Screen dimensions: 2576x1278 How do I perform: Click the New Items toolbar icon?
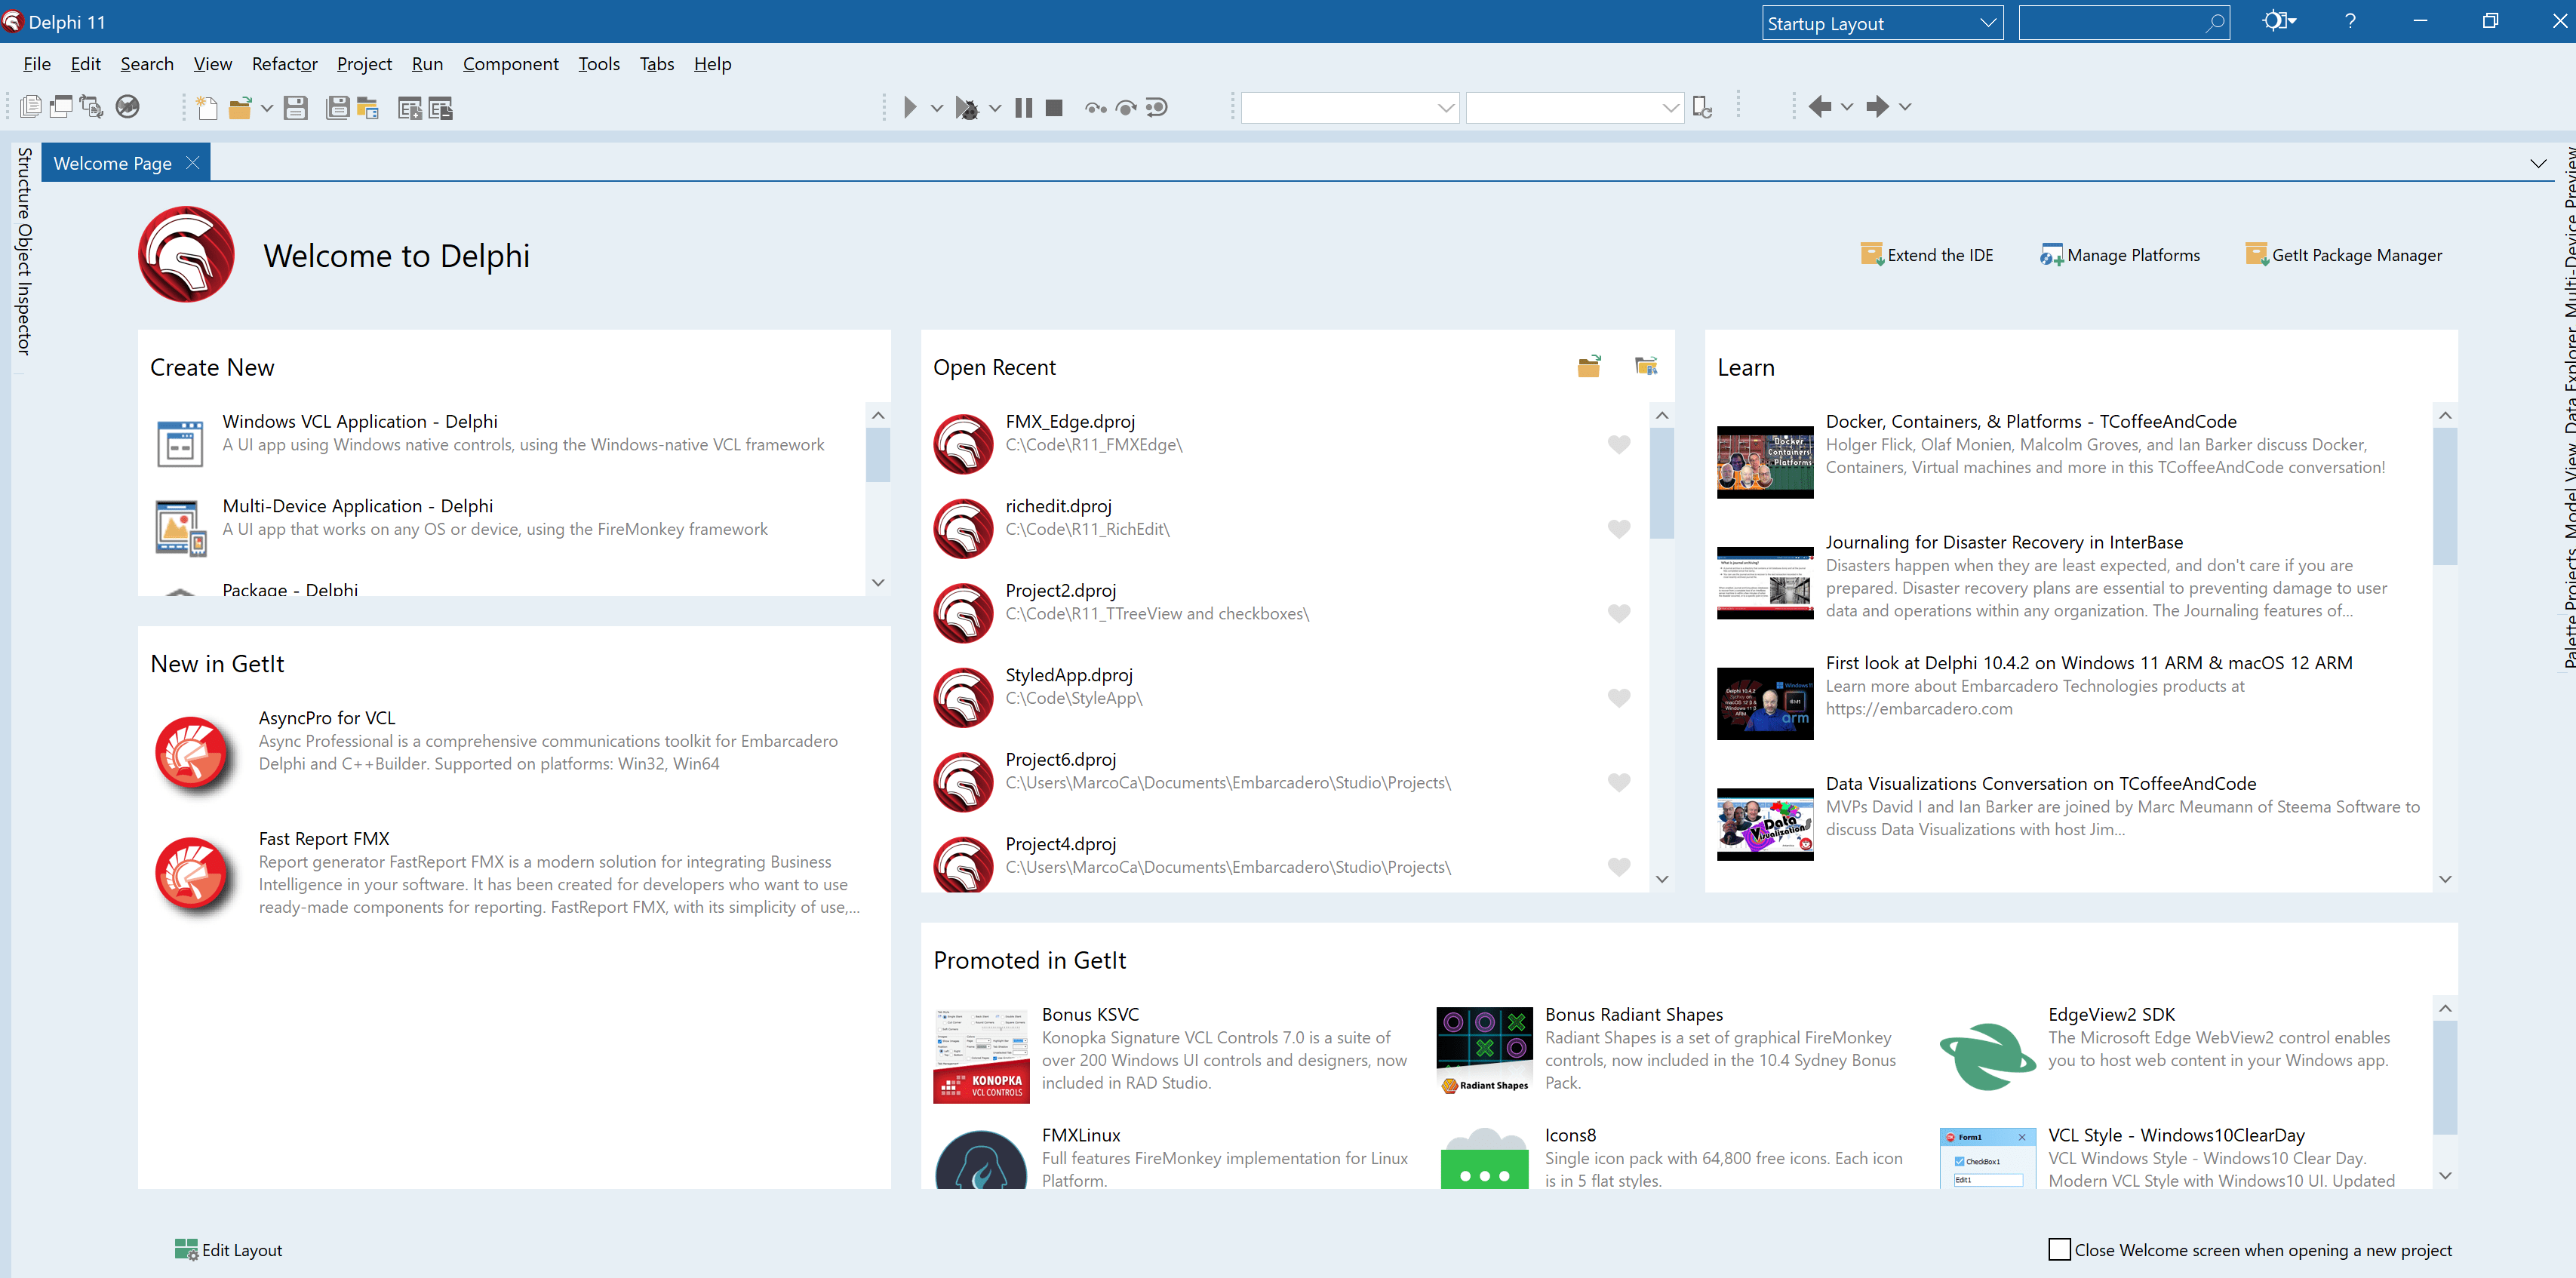tap(207, 107)
